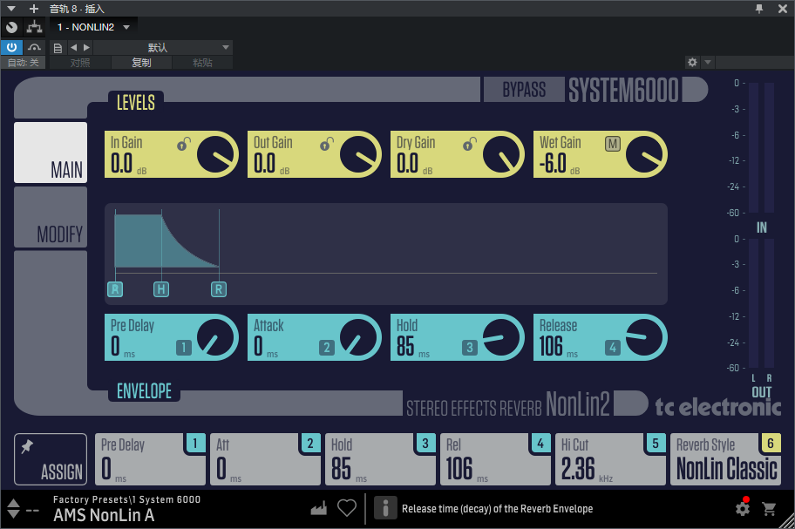Click the automation curve icon beside power
Screen dimensions: 795x529
click(35, 48)
